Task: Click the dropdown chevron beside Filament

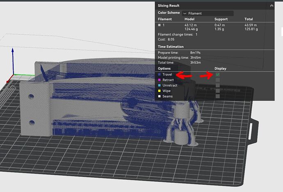Action: tap(185, 13)
